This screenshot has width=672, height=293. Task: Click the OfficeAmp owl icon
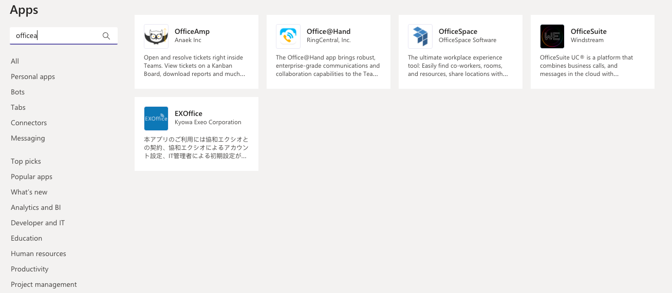(x=156, y=36)
